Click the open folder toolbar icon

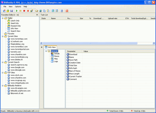37,11
